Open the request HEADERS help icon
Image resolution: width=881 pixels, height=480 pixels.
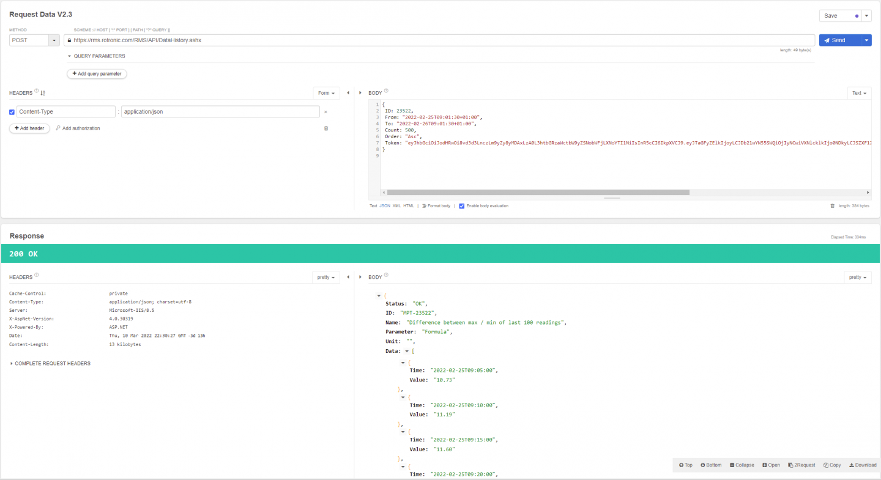coord(37,92)
